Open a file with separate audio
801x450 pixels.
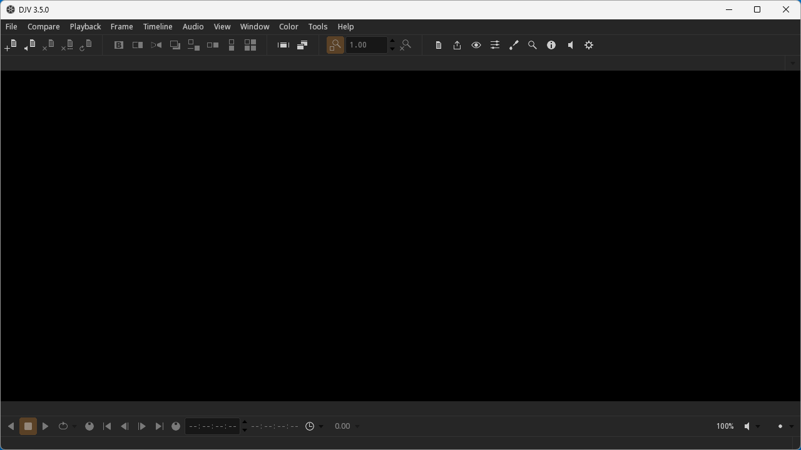pos(29,45)
